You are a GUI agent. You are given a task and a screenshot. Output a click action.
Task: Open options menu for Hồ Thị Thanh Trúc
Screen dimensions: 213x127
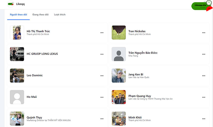[x=102, y=33]
